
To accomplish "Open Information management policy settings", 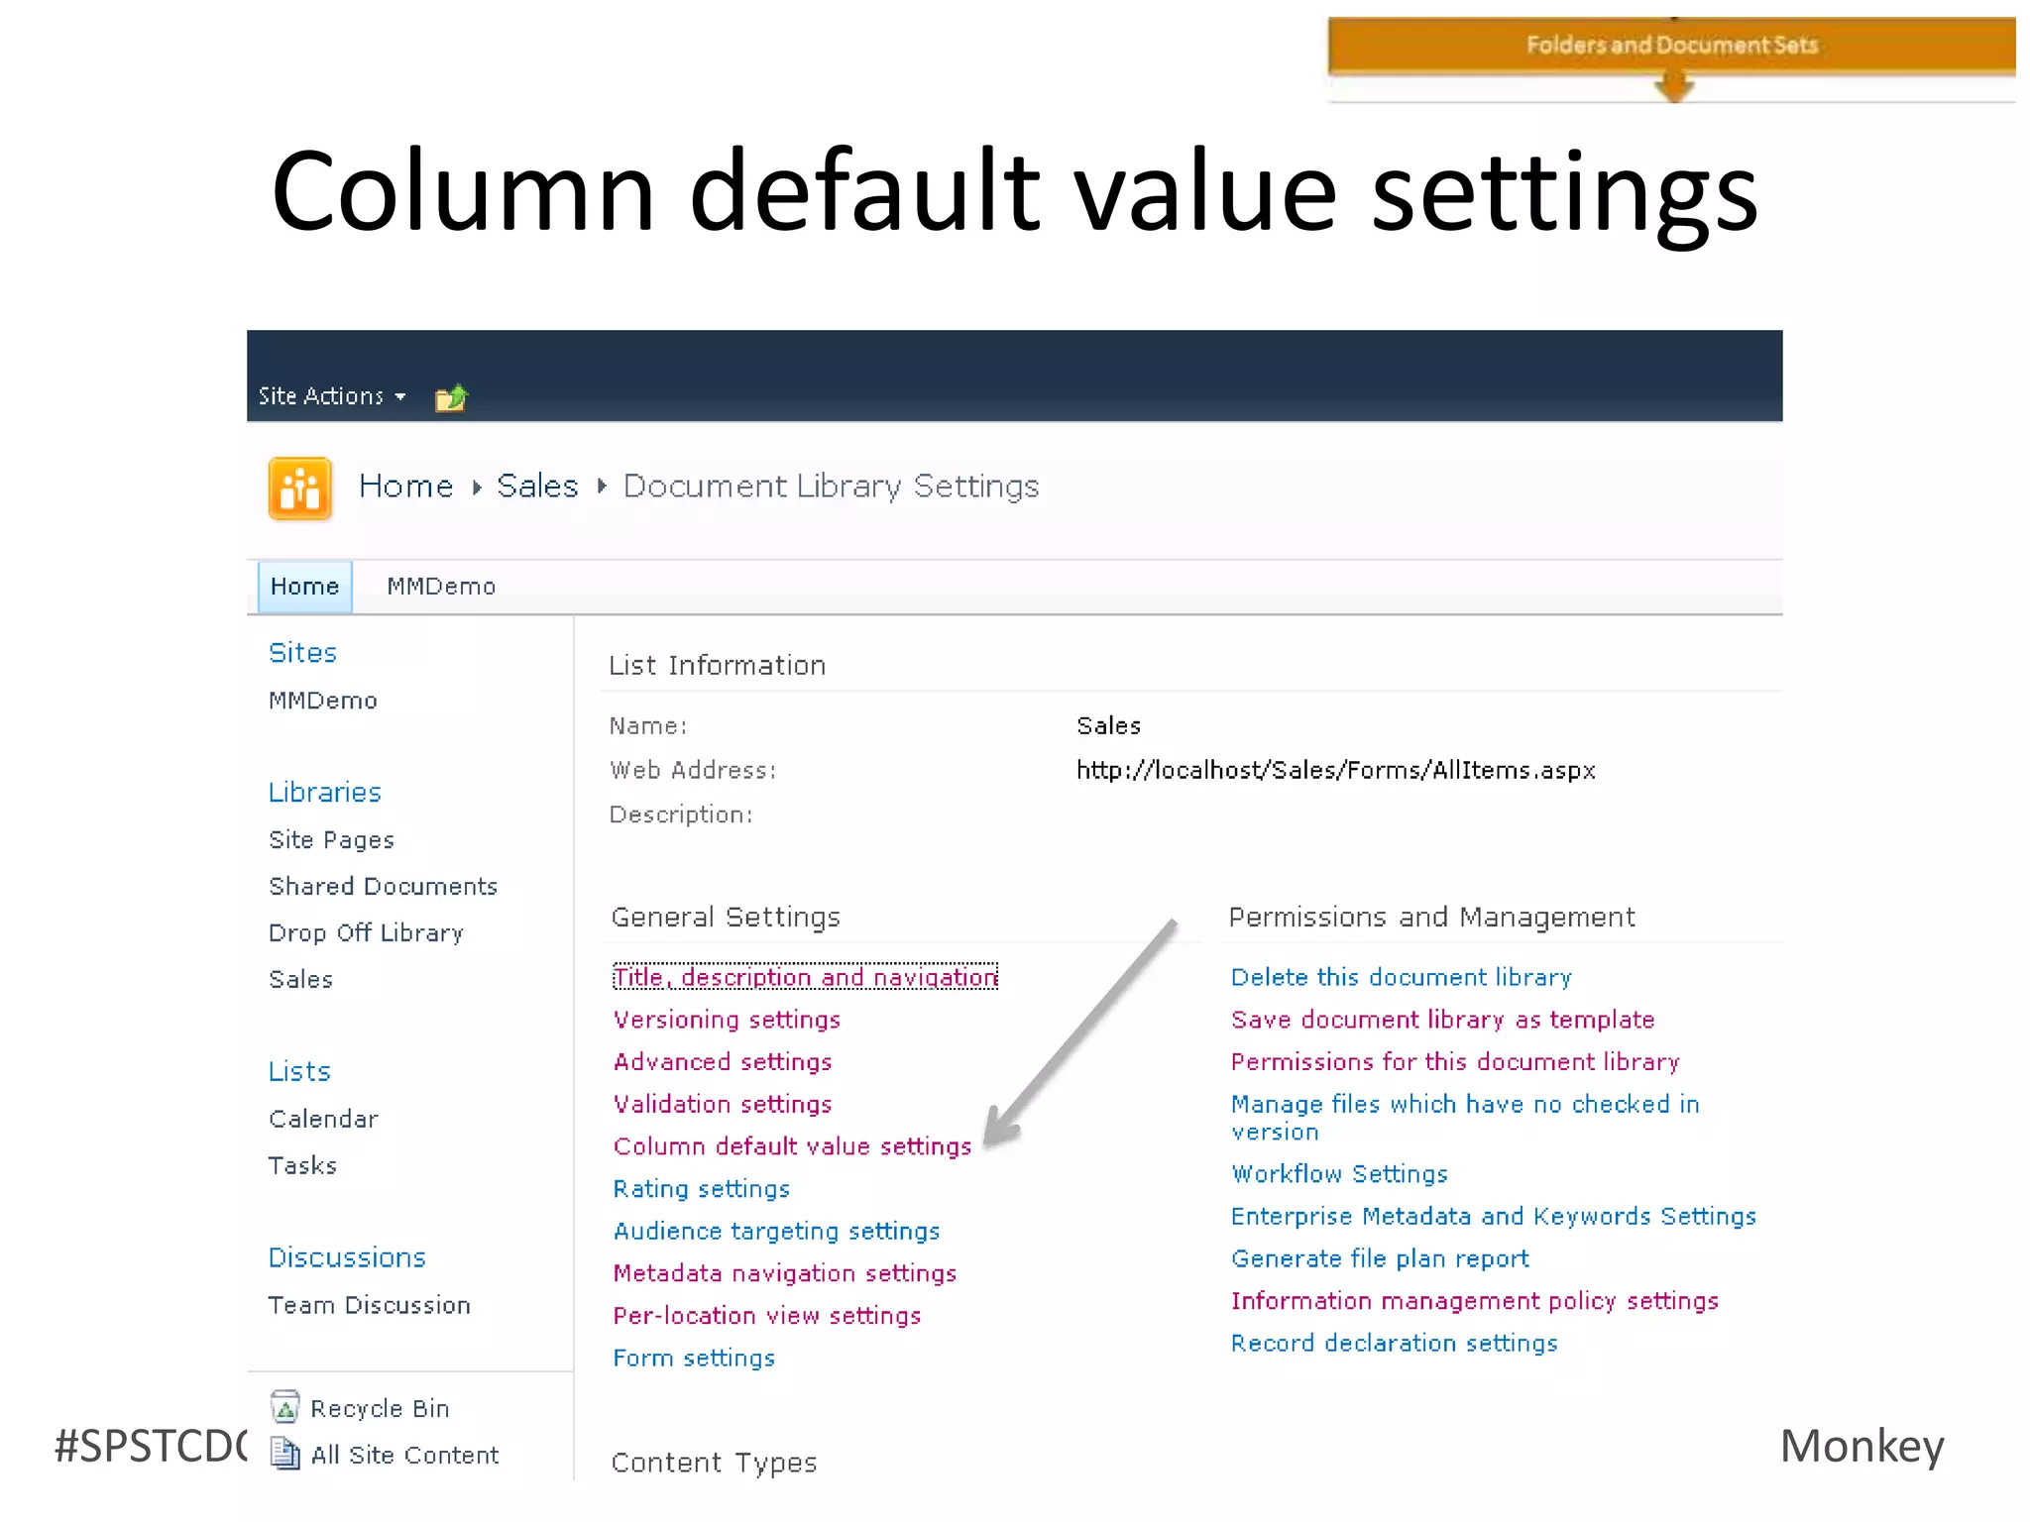I will [1475, 1301].
